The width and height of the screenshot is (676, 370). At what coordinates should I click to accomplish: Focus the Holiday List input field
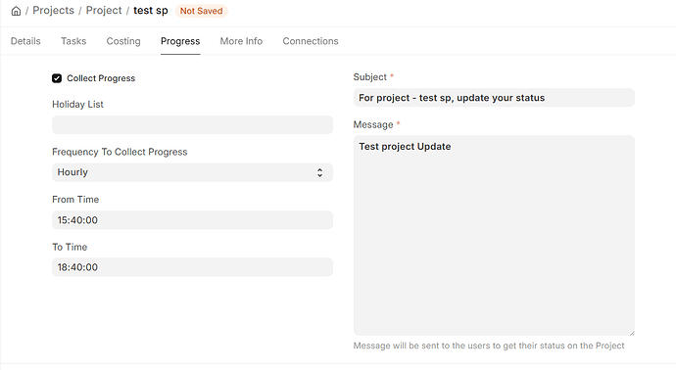click(192, 125)
